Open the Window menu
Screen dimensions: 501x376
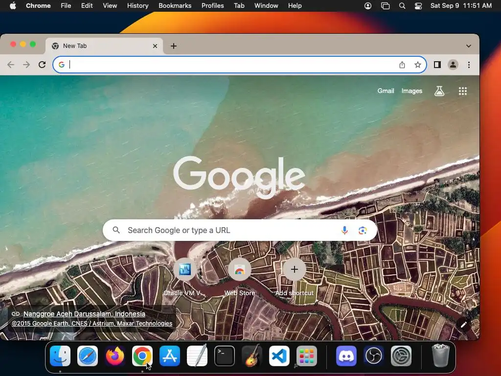266,6
